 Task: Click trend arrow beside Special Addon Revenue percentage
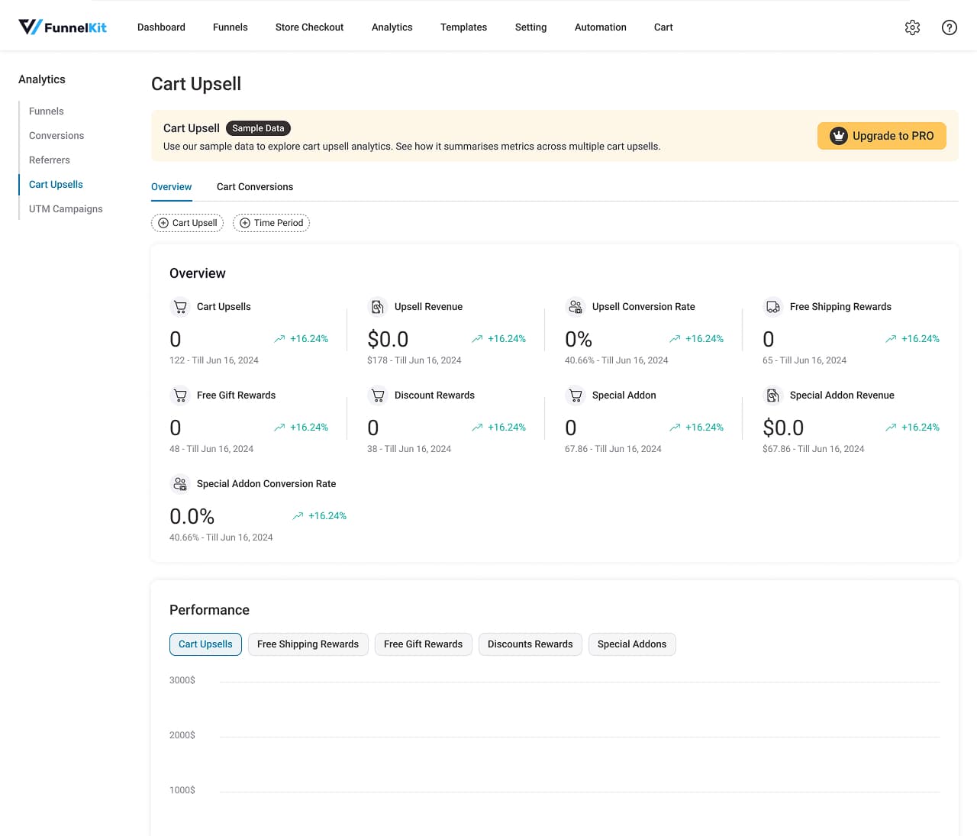tap(891, 428)
